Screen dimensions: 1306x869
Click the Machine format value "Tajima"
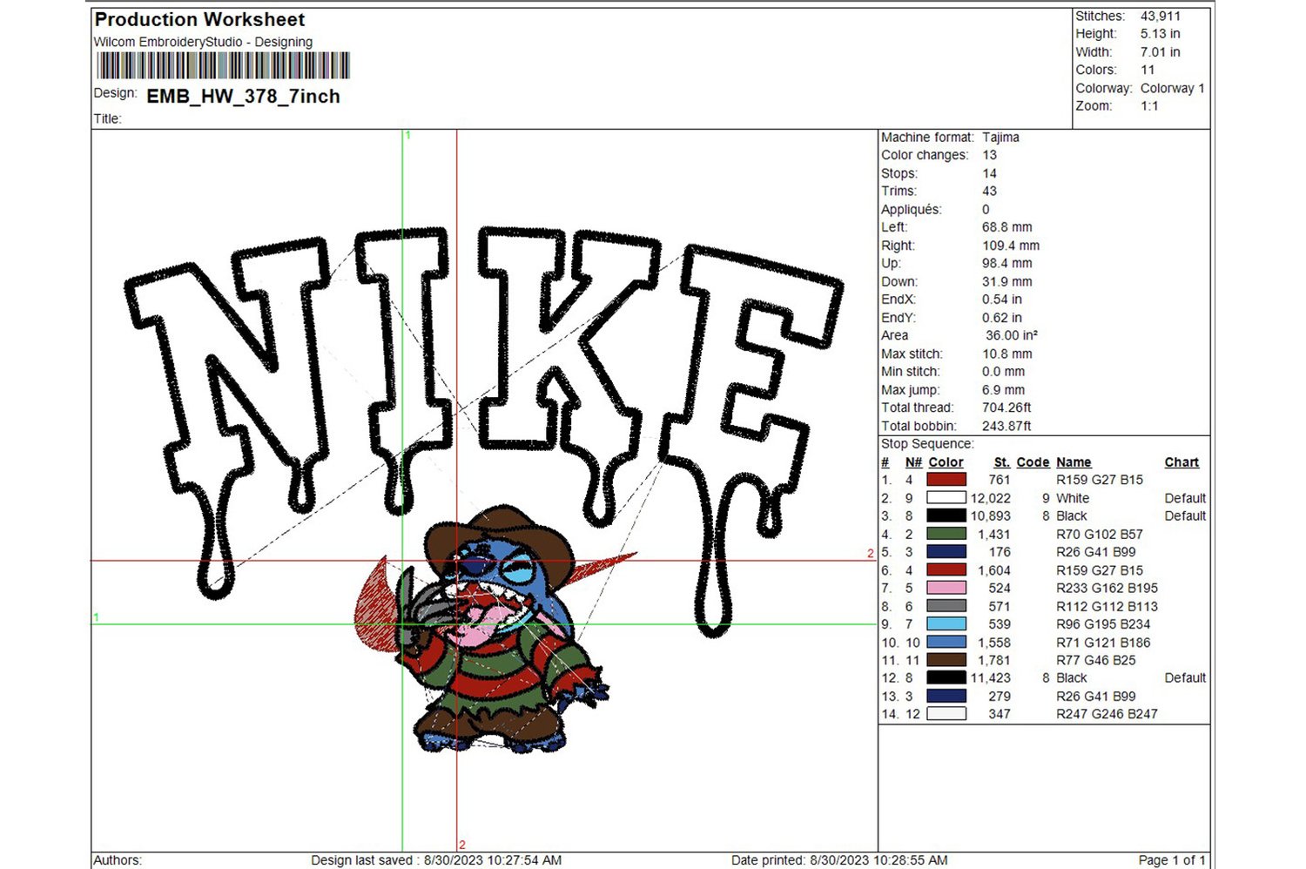coord(1000,138)
